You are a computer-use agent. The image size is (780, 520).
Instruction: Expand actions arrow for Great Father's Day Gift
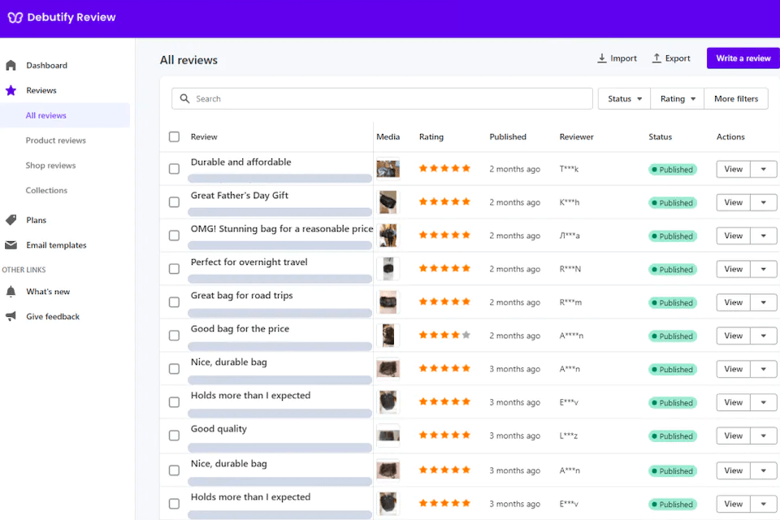[764, 202]
